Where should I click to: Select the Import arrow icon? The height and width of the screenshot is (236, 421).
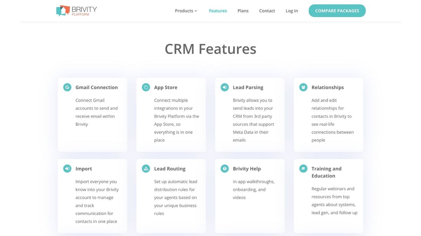pyautogui.click(x=67, y=168)
